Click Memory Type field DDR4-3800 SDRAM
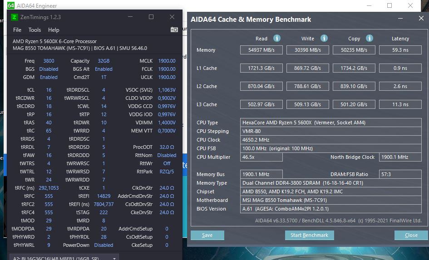429x260 pixels. (331, 183)
